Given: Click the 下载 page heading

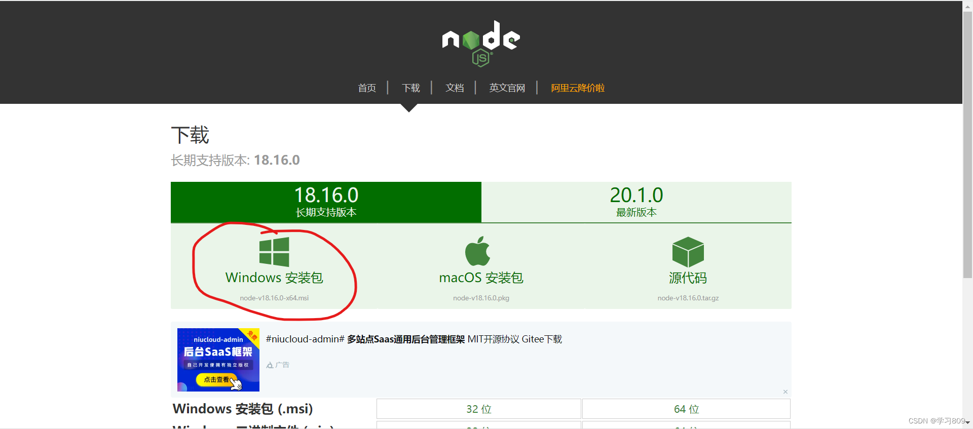Looking at the screenshot, I should click(x=190, y=135).
